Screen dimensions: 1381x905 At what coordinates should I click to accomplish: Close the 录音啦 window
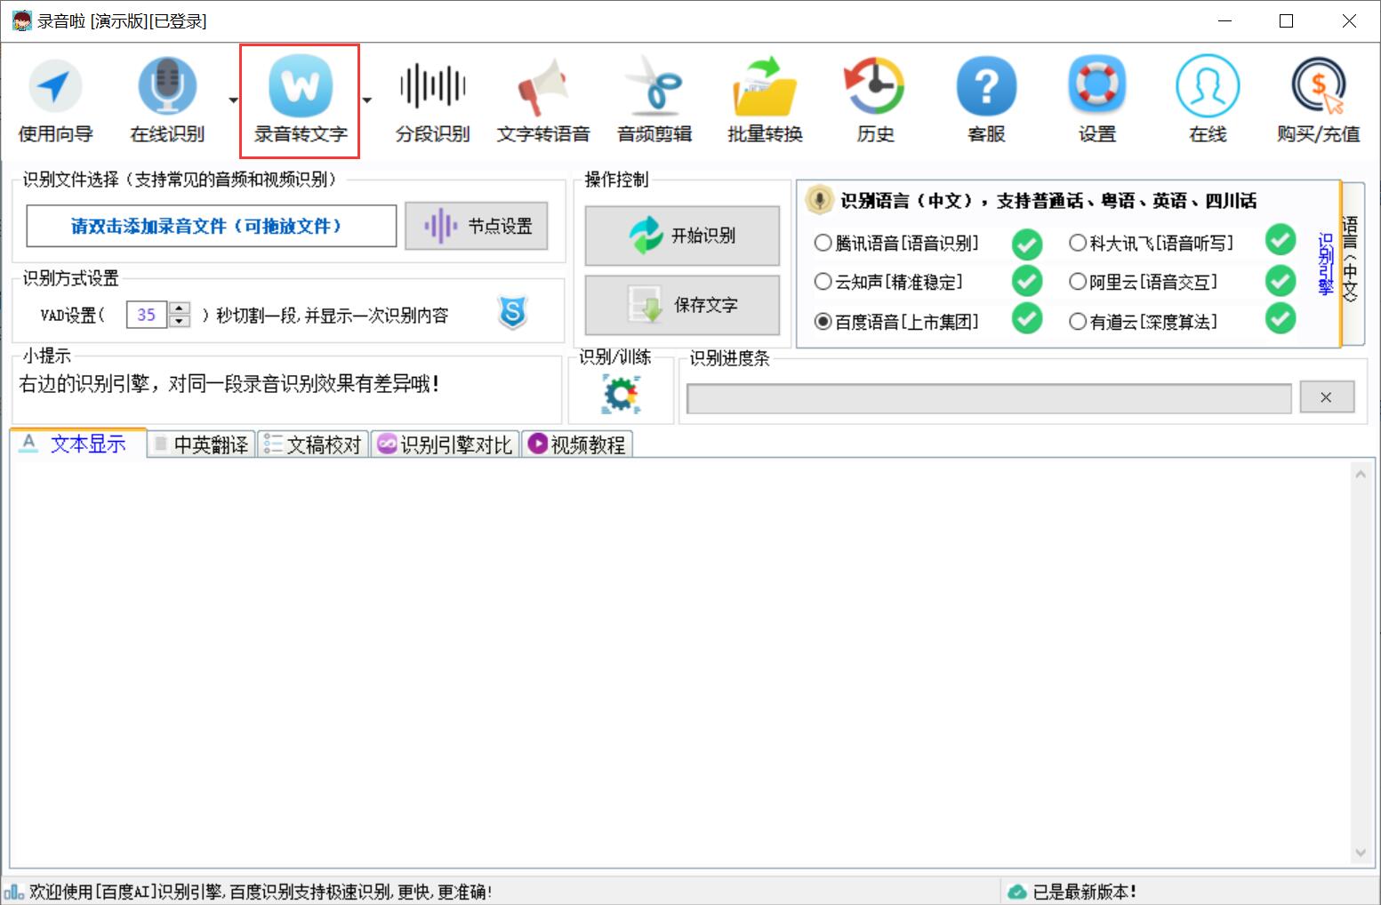(x=1349, y=21)
